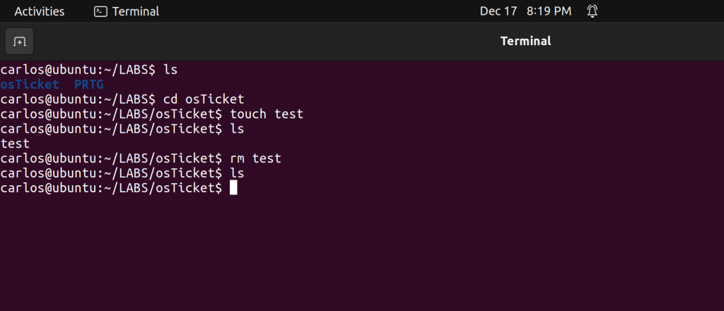Click the date Dec 17 in top bar
The height and width of the screenshot is (311, 724).
coord(498,11)
